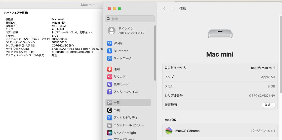Open the 通知 bell icon

tap(109, 69)
